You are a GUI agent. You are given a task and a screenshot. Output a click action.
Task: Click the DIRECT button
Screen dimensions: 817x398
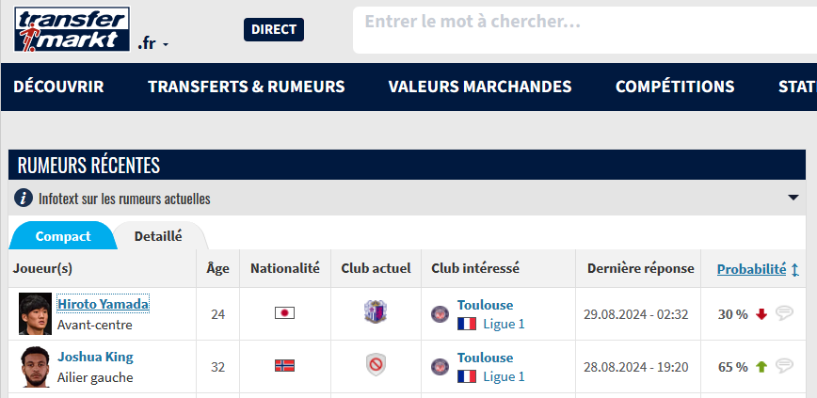click(274, 30)
